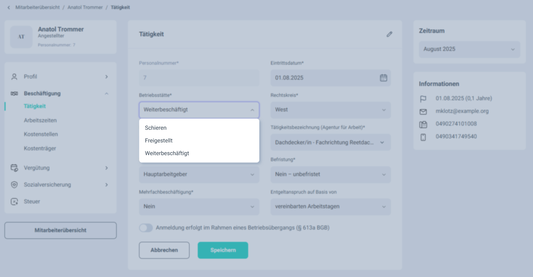
Task: Expand the Befristung dropdown
Action: [330, 174]
